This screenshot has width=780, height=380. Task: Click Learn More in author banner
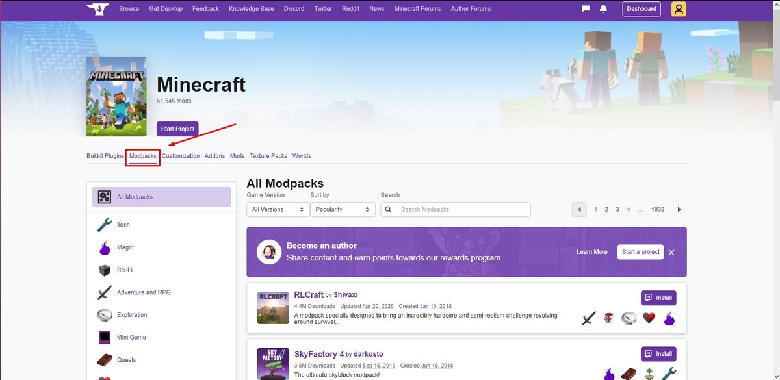592,252
